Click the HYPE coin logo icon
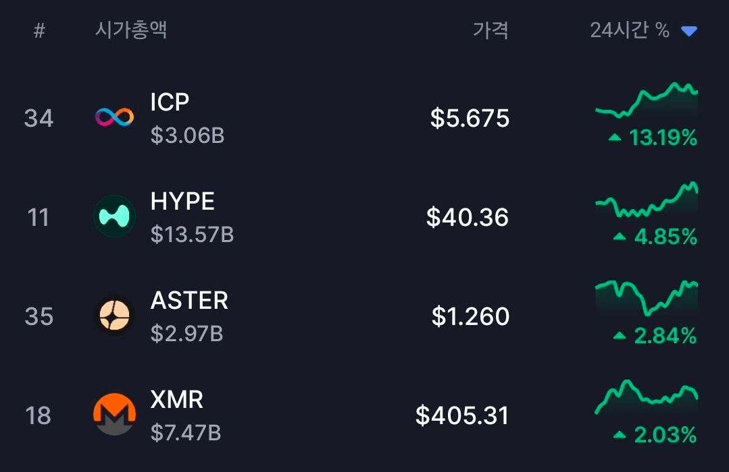This screenshot has width=729, height=472. 114,216
